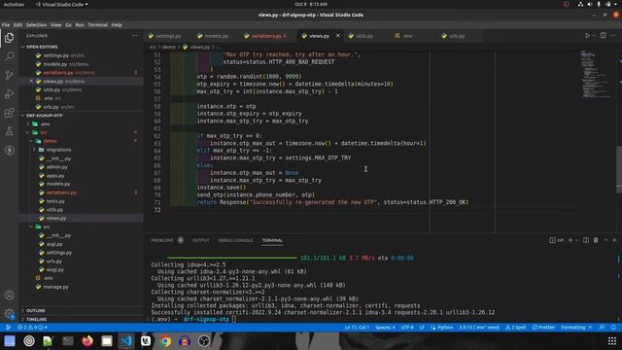The width and height of the screenshot is (622, 350).
Task: Close views.py in Open Editors list
Action: (x=31, y=81)
